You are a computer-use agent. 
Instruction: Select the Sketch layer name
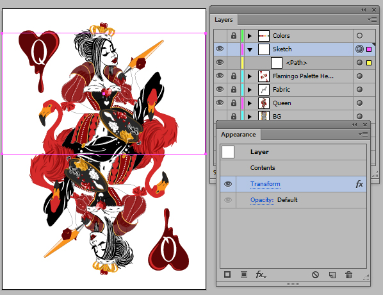(x=282, y=49)
